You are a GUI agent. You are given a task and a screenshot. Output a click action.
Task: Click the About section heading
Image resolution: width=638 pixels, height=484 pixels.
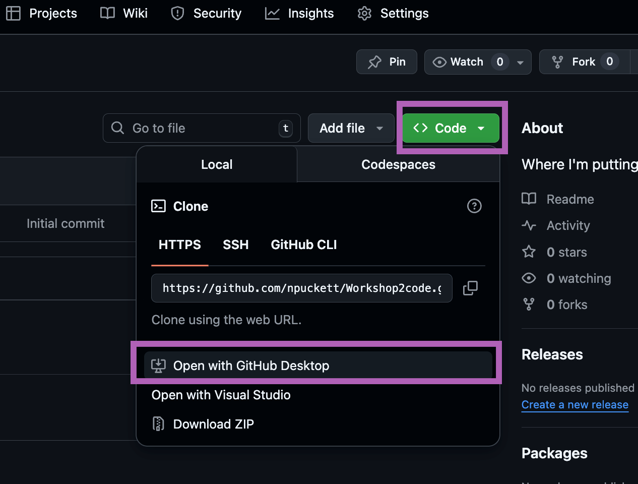(542, 128)
